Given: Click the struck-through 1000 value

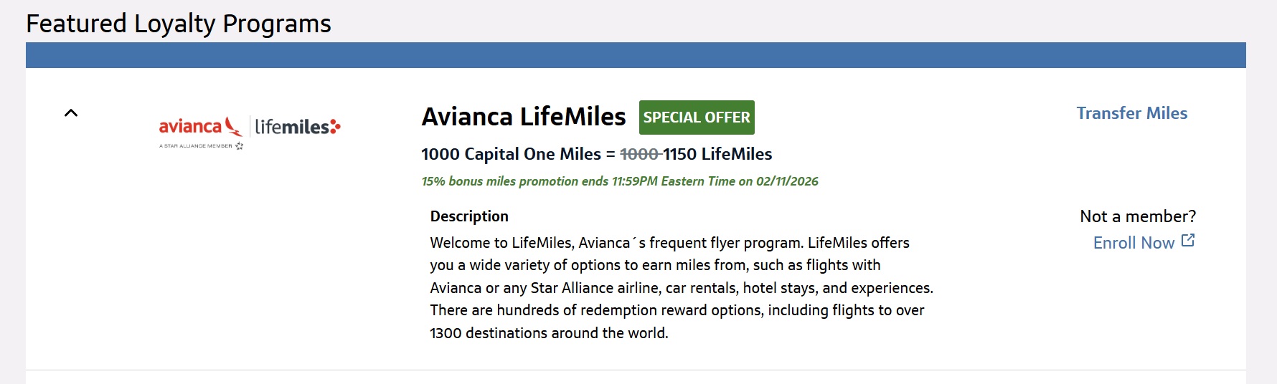Looking at the screenshot, I should (x=638, y=154).
